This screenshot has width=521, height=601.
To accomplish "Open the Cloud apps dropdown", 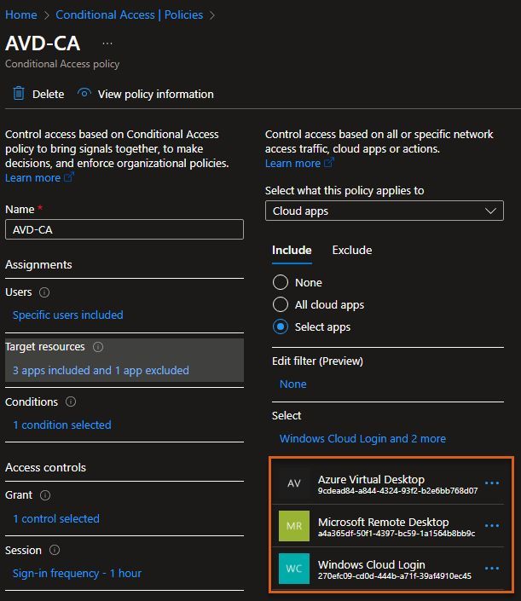I will [384, 211].
